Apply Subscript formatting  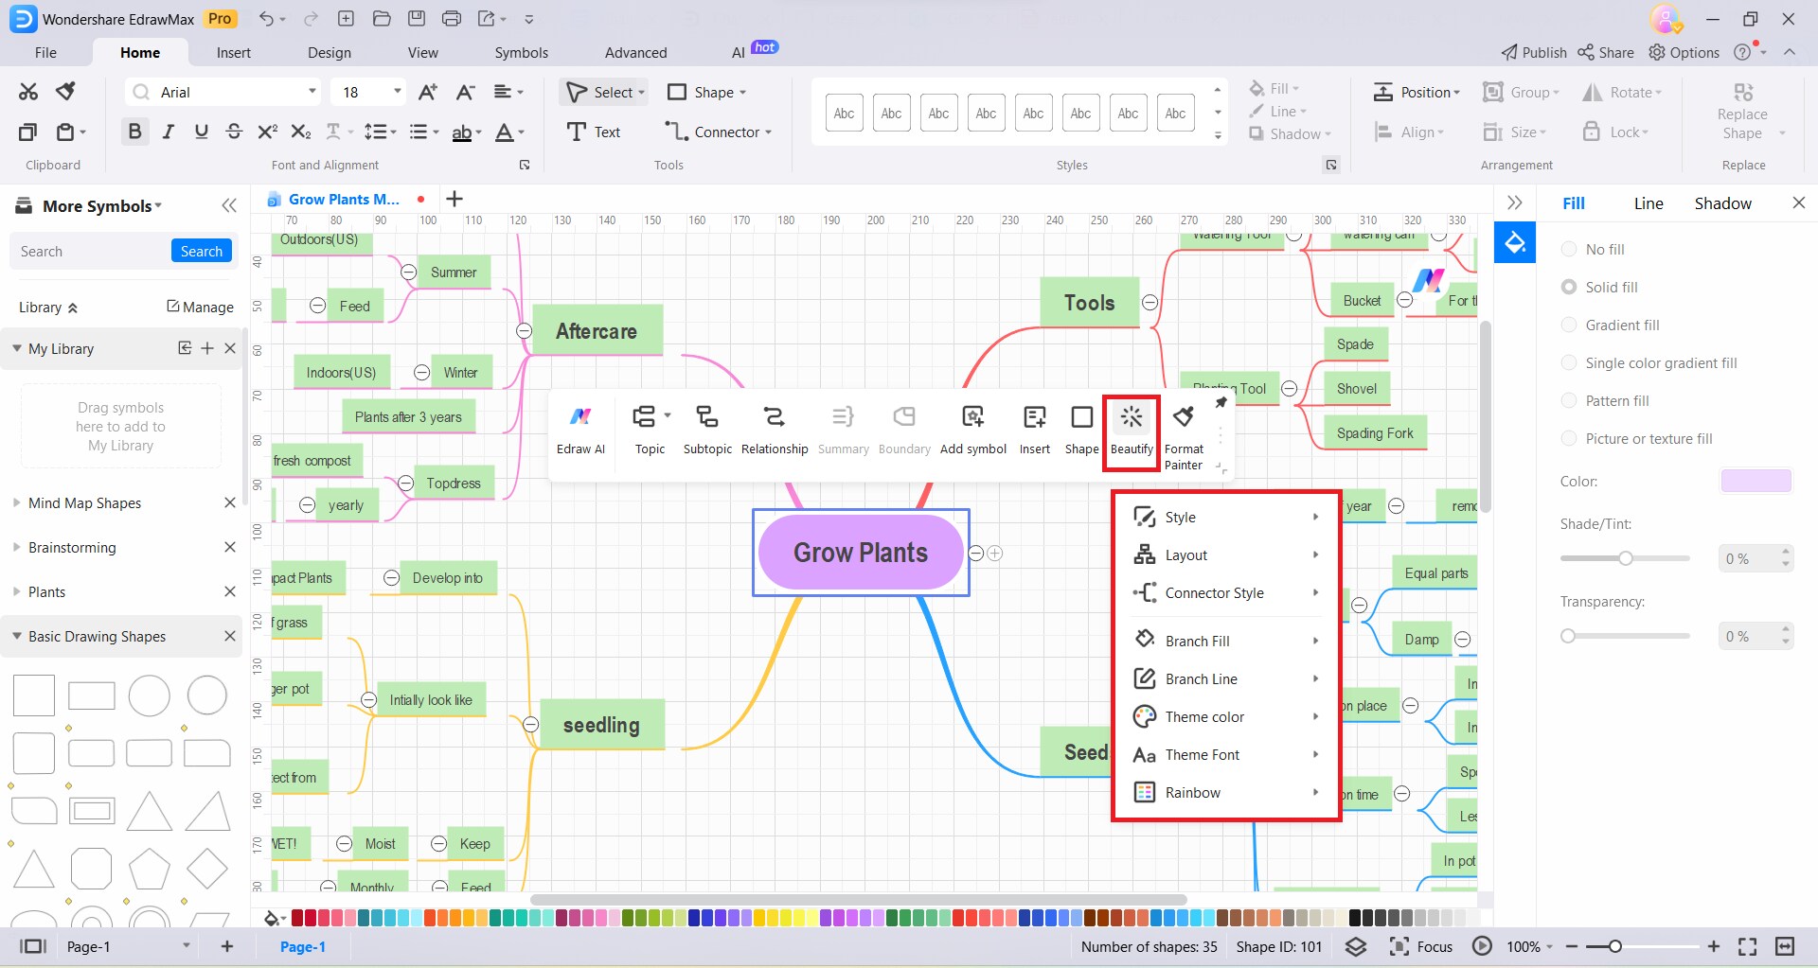coord(300,132)
